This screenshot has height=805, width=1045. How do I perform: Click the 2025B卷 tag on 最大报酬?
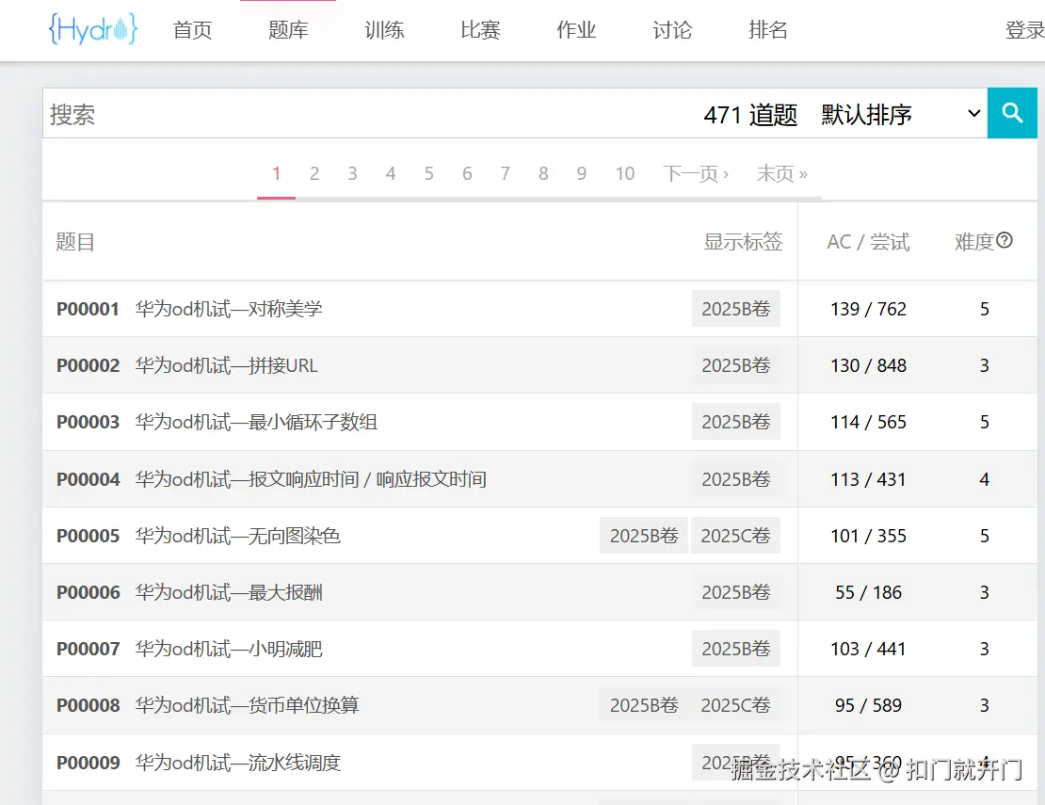(736, 591)
